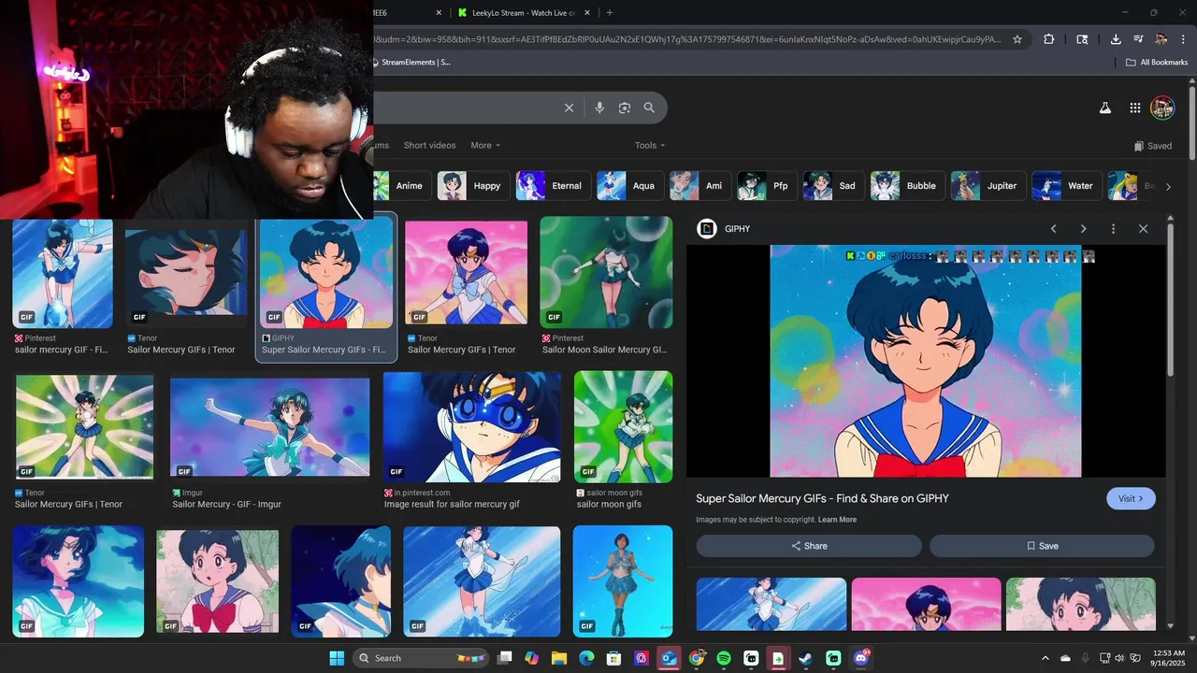The width and height of the screenshot is (1197, 673).
Task: Open the in.pinterest.com visor Mercury thumbnail
Action: click(472, 426)
